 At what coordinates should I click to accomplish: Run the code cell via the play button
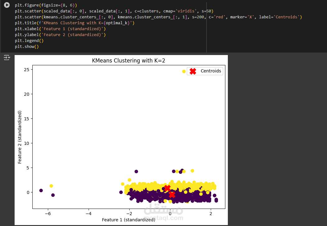tap(7, 5)
